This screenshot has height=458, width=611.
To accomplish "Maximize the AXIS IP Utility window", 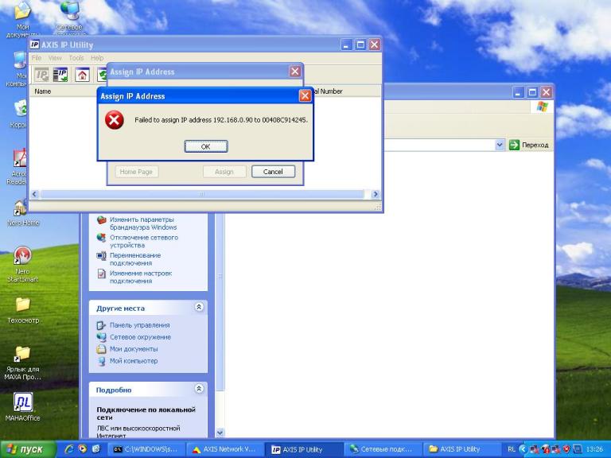I will pyautogui.click(x=360, y=45).
